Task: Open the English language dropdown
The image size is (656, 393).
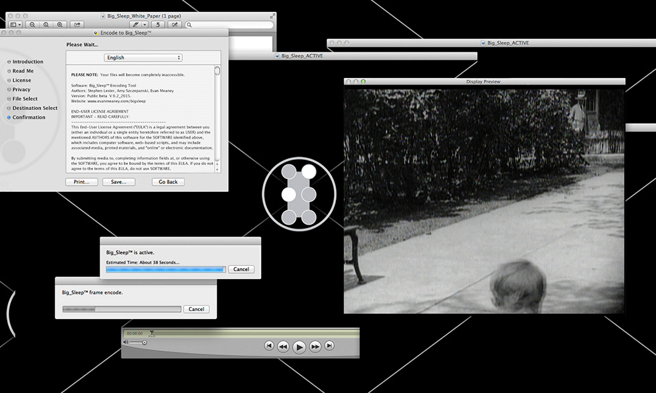Action: pos(143,58)
